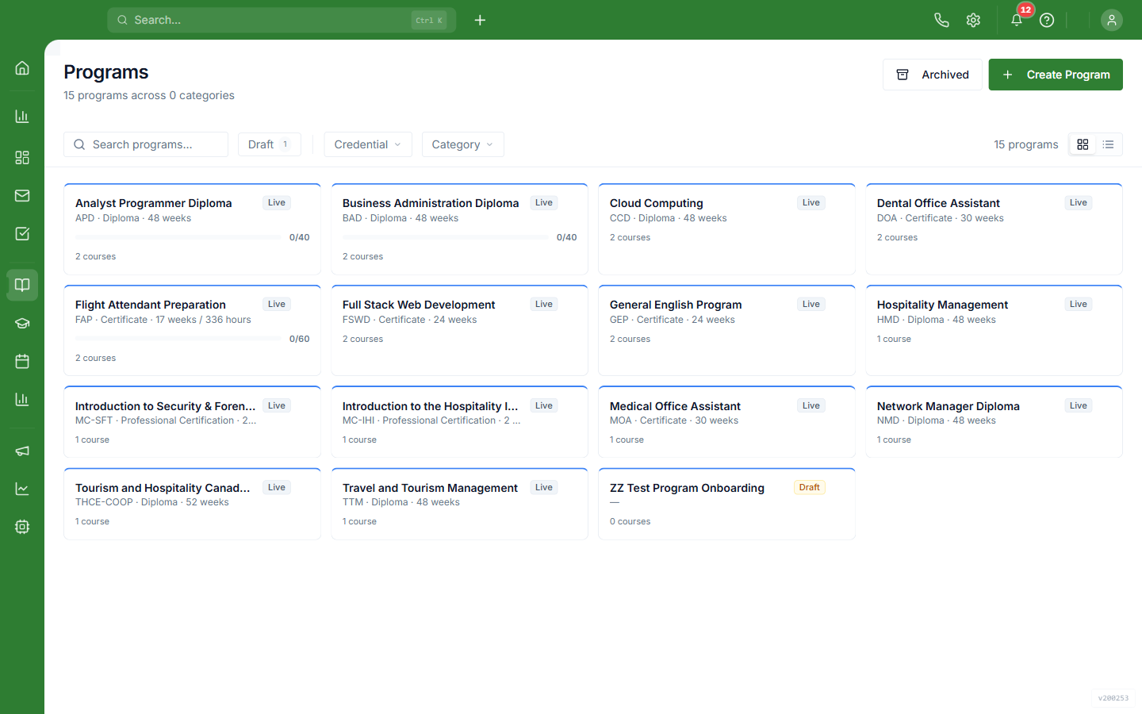This screenshot has width=1142, height=714.
Task: Focus the global Search field
Action: point(282,21)
